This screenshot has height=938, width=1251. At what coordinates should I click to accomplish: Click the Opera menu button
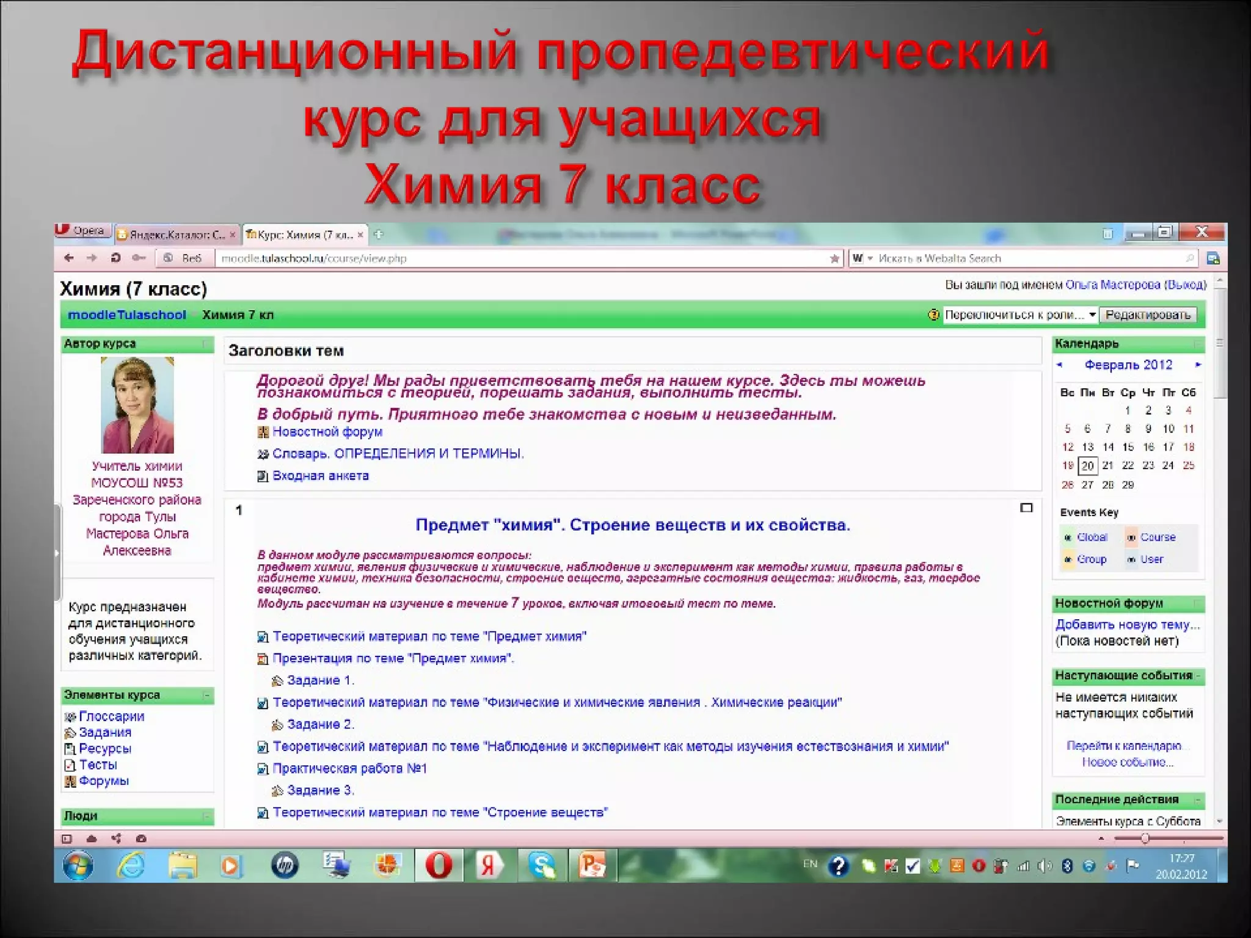click(81, 231)
